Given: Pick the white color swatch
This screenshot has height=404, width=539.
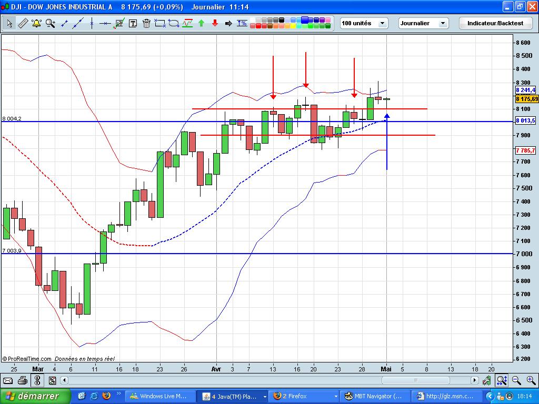Looking at the screenshot, I should (253, 20).
